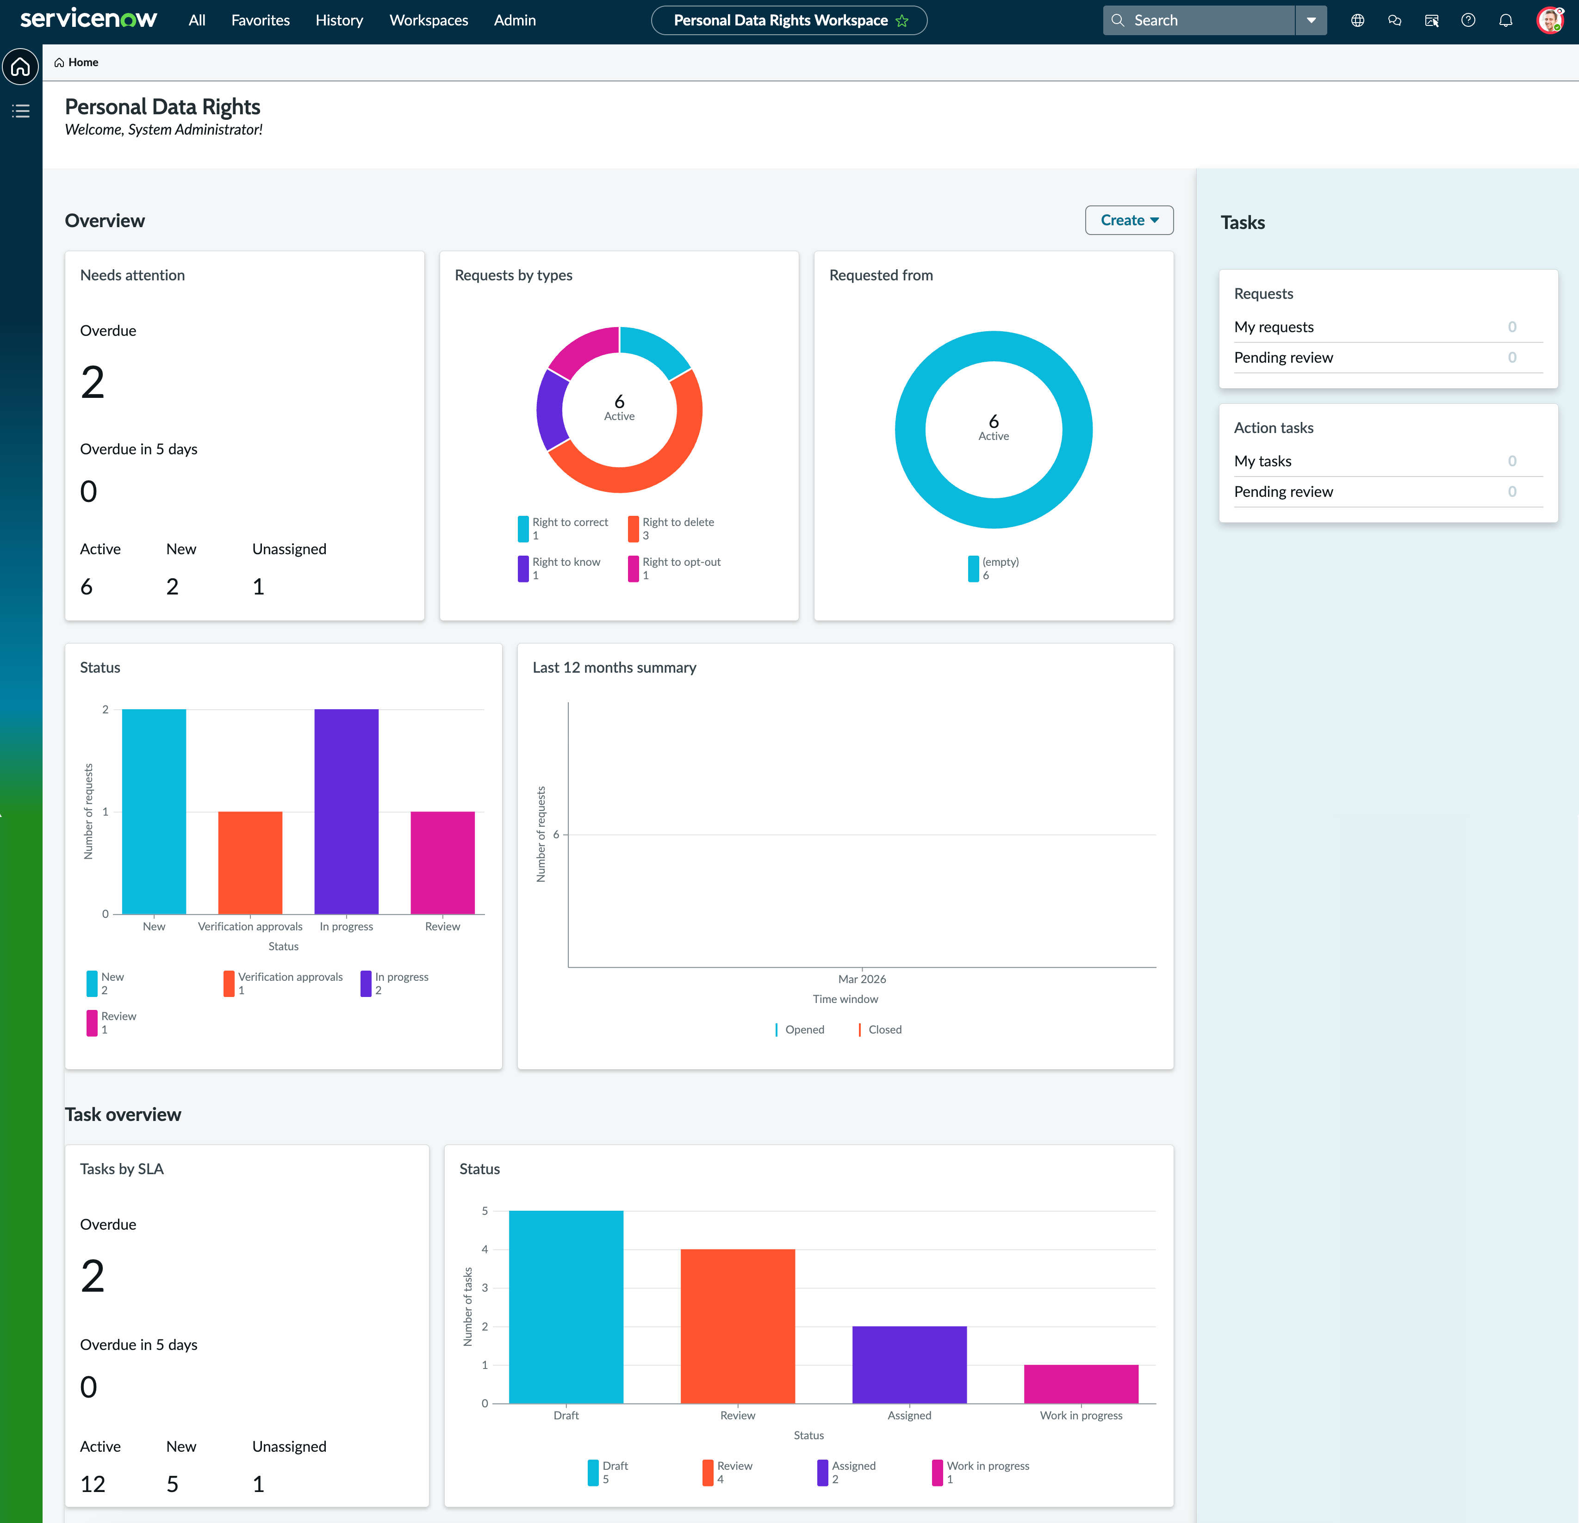This screenshot has width=1579, height=1523.
Task: Open the help question mark icon
Action: [1469, 20]
